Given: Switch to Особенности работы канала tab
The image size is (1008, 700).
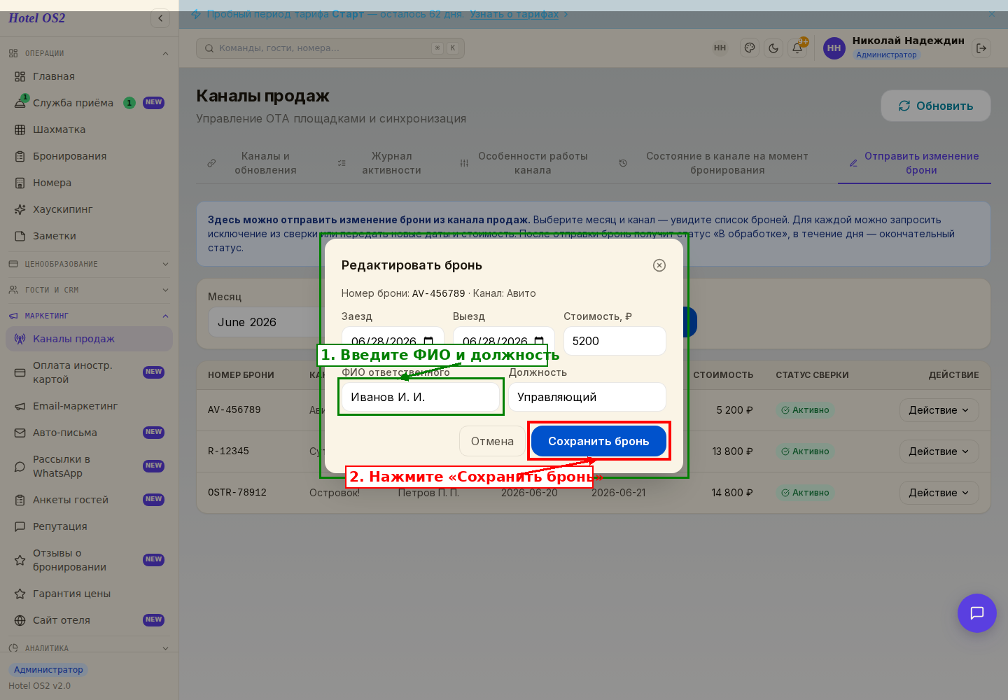Looking at the screenshot, I should pyautogui.click(x=533, y=163).
